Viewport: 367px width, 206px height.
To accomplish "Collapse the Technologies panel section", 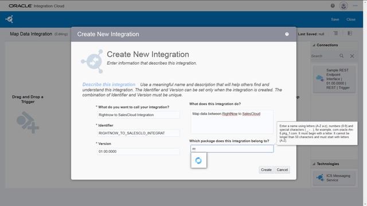I will (x=314, y=164).
